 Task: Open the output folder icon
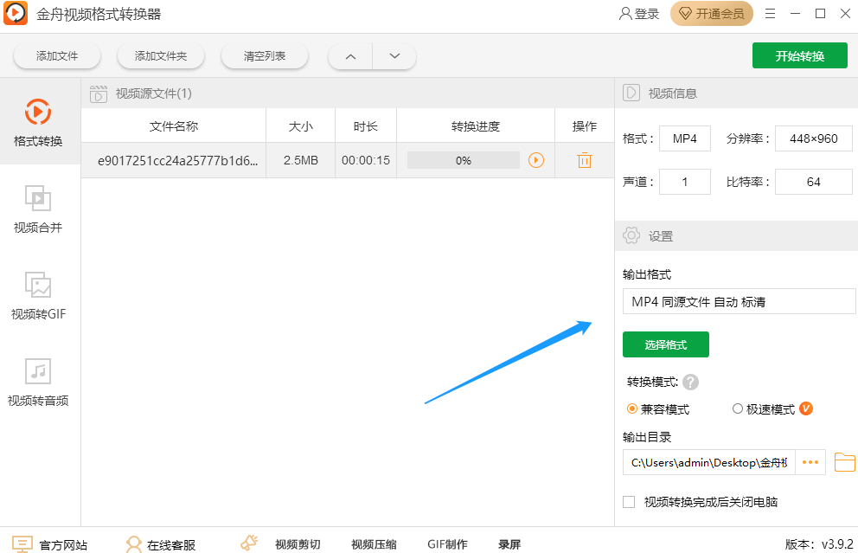[x=845, y=462]
